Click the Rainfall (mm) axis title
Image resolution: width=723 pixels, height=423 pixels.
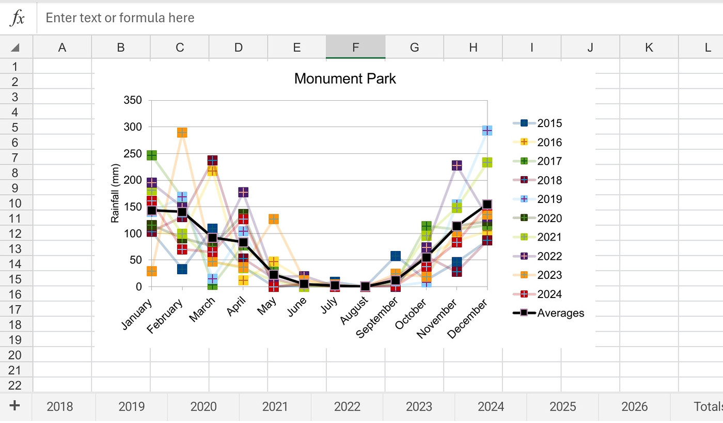pyautogui.click(x=115, y=193)
